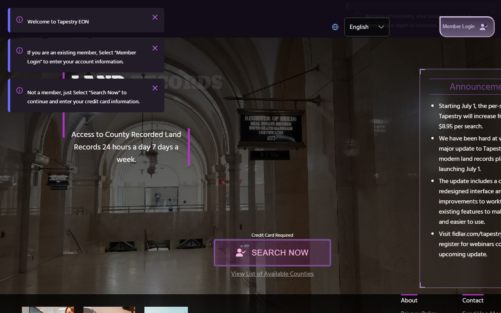Close the "Not a member" notification
This screenshot has height=313, width=501.
click(x=155, y=88)
